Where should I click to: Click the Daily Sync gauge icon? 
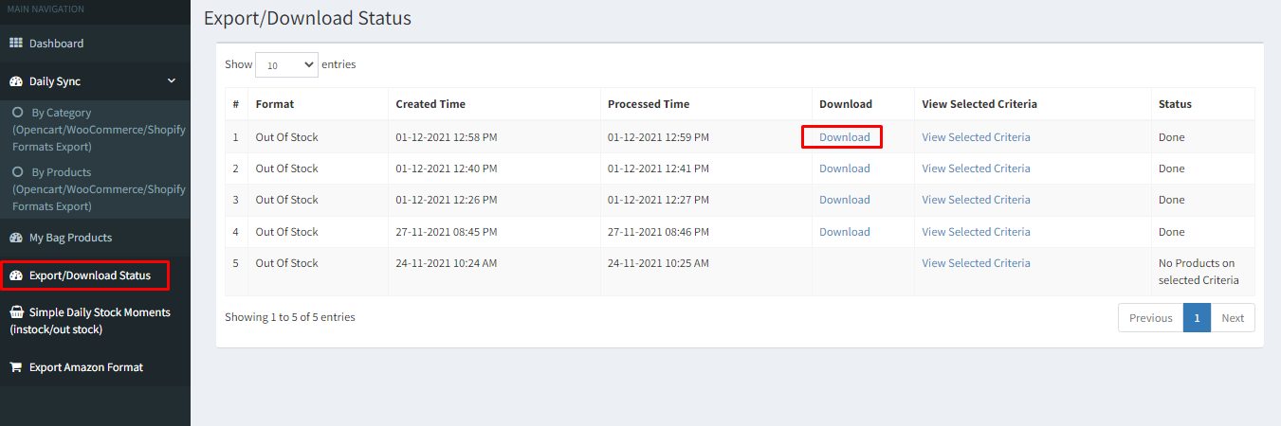[16, 81]
